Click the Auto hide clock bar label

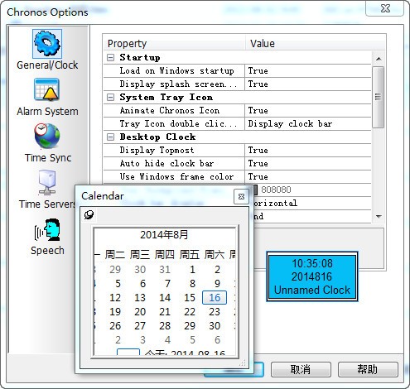[166, 164]
